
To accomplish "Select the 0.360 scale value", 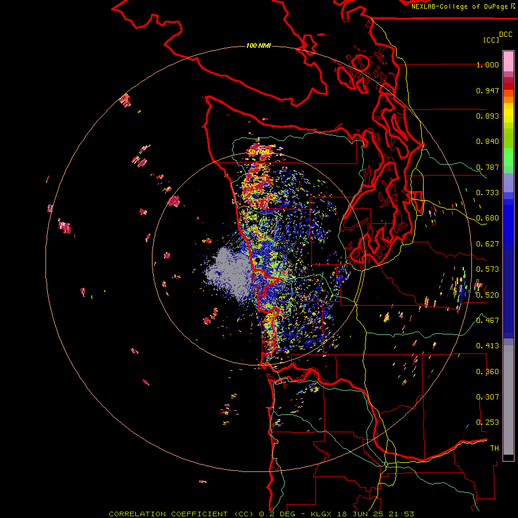I will point(487,372).
